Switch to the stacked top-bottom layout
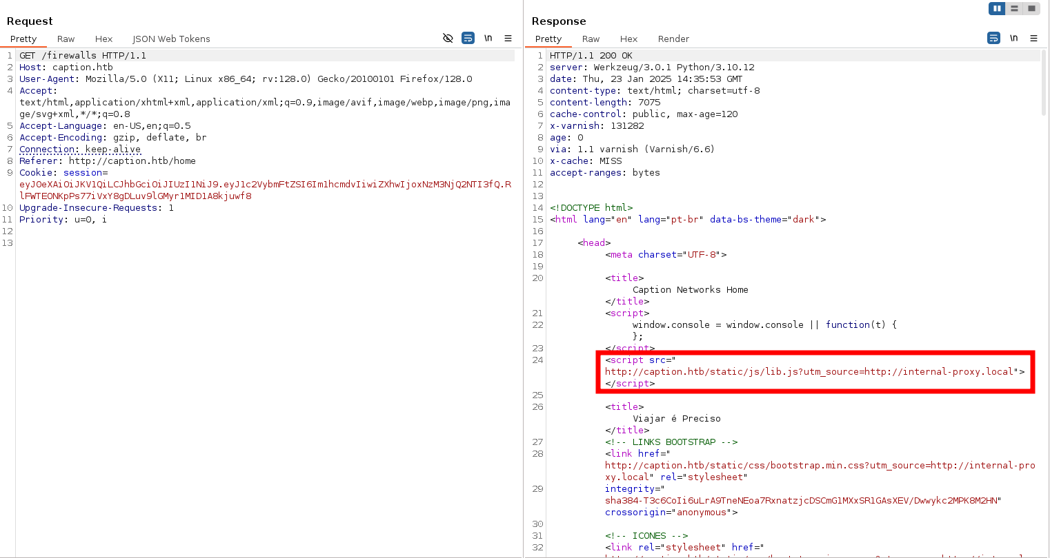 click(1014, 8)
